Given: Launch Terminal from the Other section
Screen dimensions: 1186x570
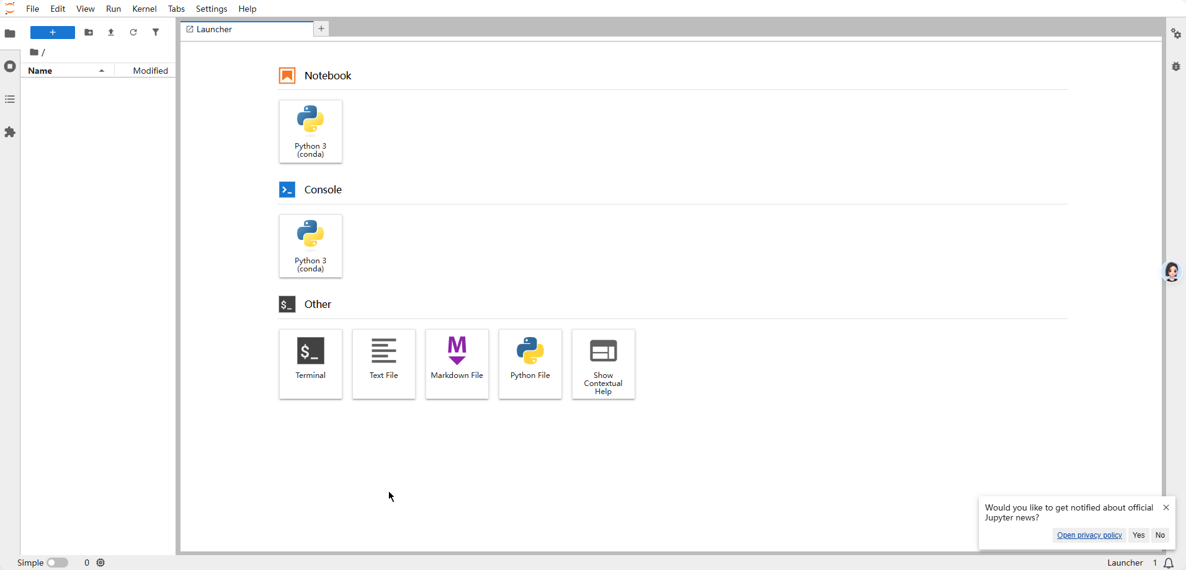Looking at the screenshot, I should pos(310,364).
